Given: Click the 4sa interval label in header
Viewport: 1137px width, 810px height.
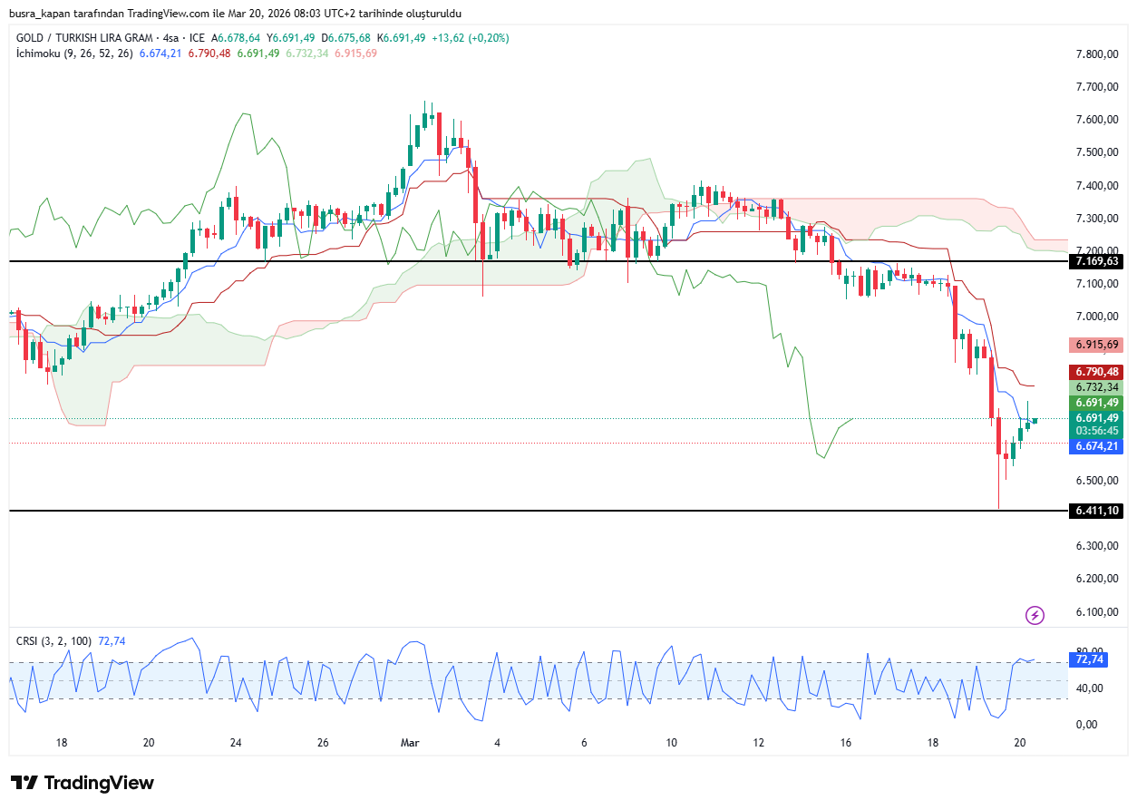Looking at the screenshot, I should point(168,38).
